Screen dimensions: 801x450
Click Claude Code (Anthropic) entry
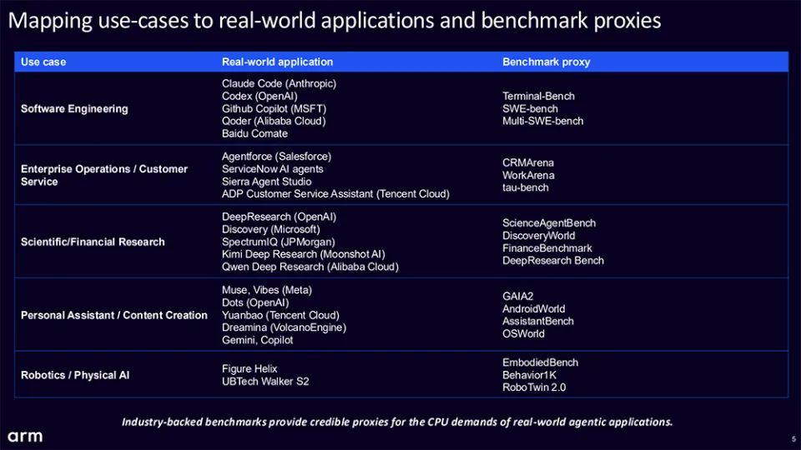coord(279,83)
